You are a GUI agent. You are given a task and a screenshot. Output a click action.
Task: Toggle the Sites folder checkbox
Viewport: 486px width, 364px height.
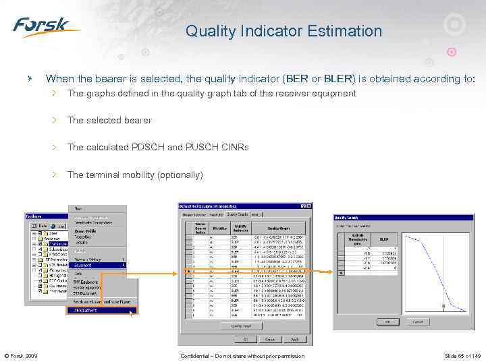click(40, 233)
